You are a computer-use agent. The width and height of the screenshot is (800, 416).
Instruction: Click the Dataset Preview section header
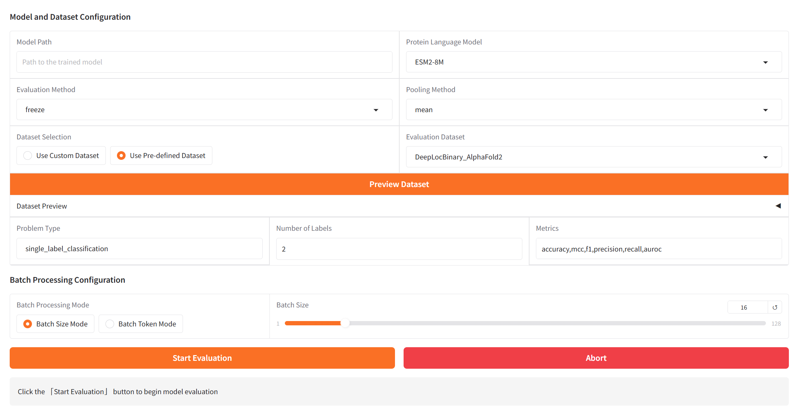click(x=42, y=206)
